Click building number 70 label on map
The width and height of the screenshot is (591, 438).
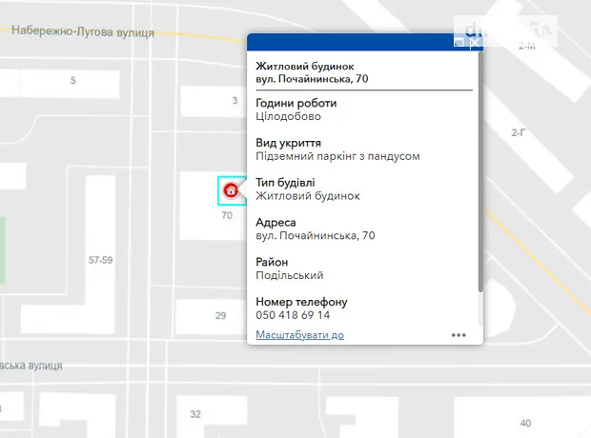click(227, 215)
